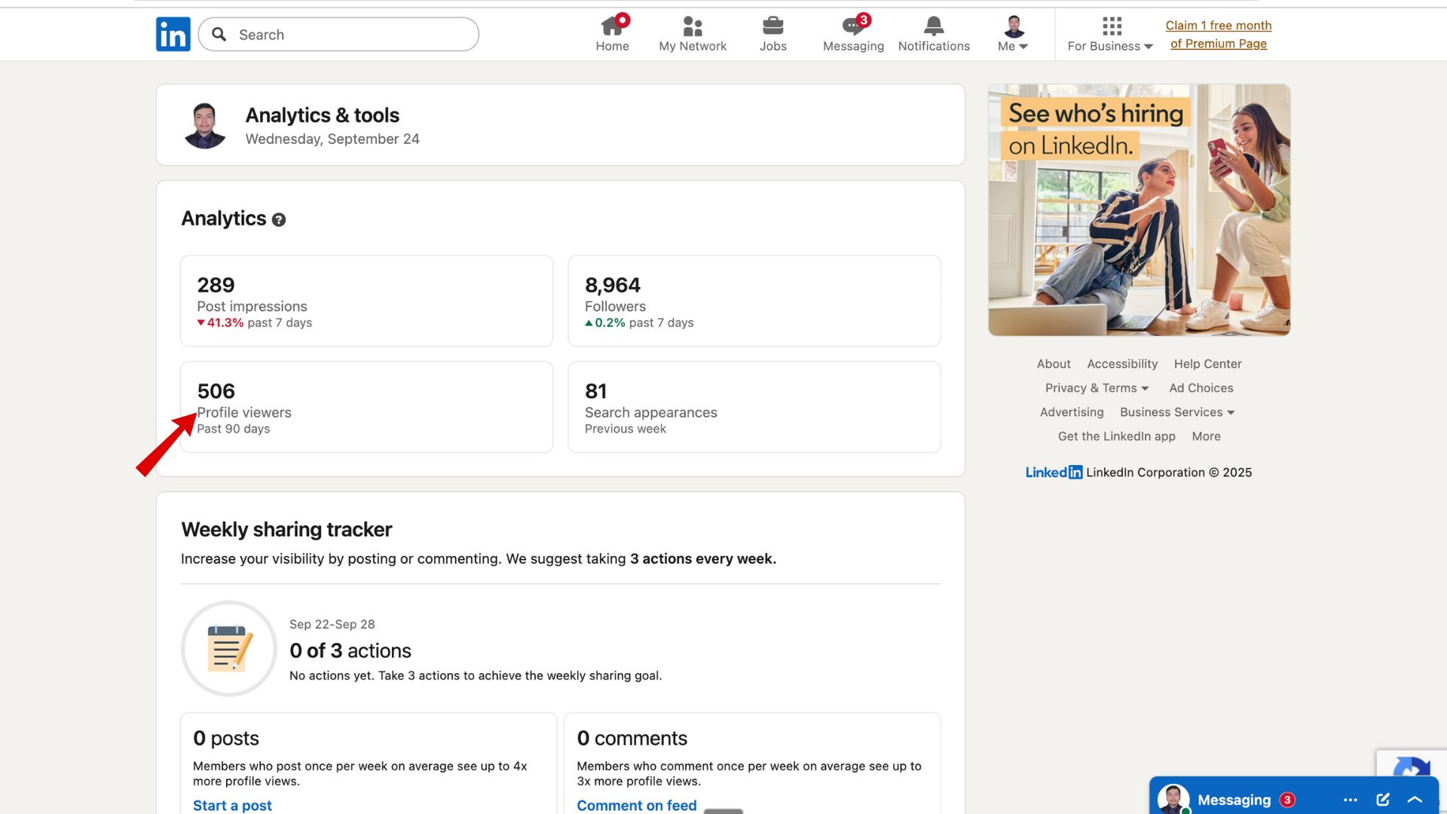Image resolution: width=1447 pixels, height=814 pixels.
Task: Expand Privacy & Terms footer dropdown
Action: click(x=1097, y=388)
